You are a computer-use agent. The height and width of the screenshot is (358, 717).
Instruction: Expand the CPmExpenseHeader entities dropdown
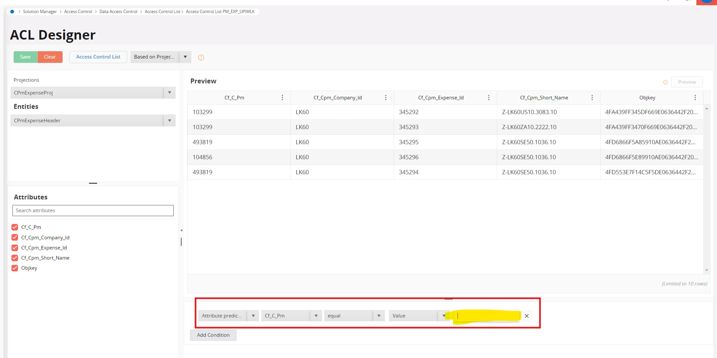169,120
